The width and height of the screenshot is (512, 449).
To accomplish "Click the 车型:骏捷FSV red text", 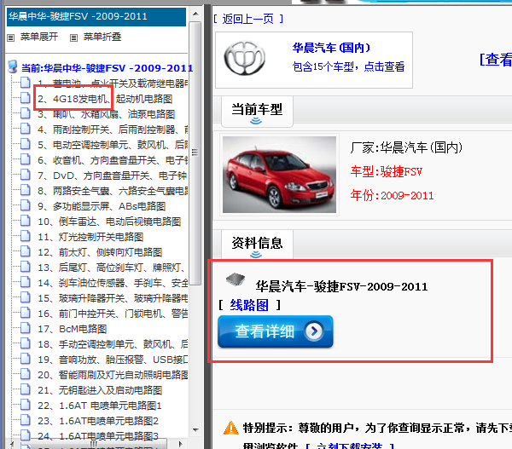I will pos(387,171).
